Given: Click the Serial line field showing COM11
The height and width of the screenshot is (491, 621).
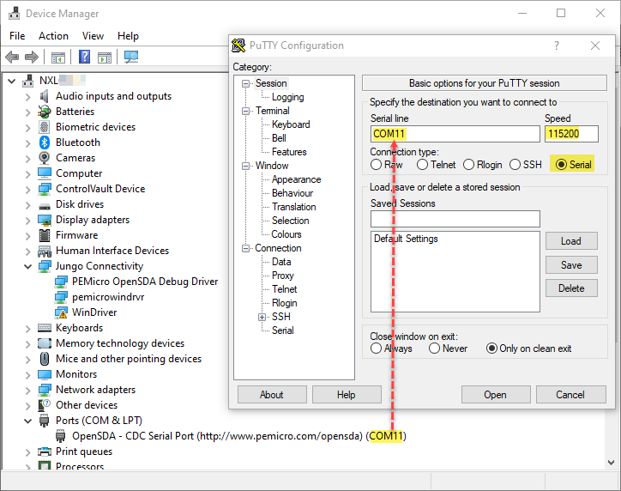Looking at the screenshot, I should (x=455, y=134).
